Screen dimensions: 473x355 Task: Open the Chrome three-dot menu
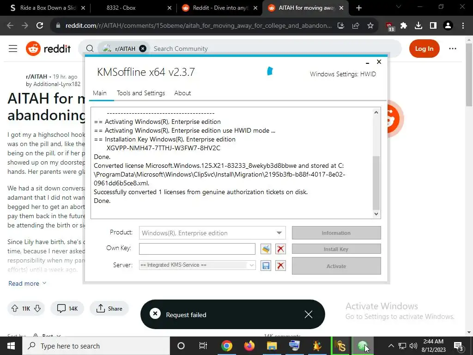(x=463, y=26)
